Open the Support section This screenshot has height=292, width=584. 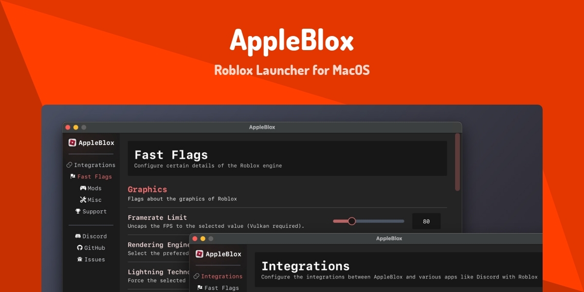pyautogui.click(x=91, y=212)
